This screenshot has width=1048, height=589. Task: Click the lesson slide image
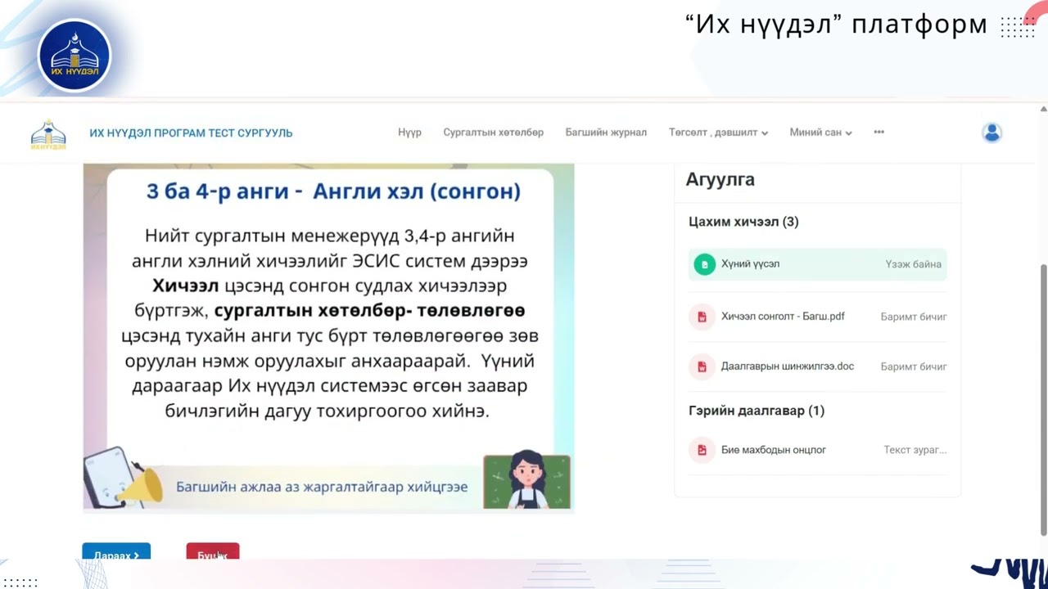(x=328, y=338)
